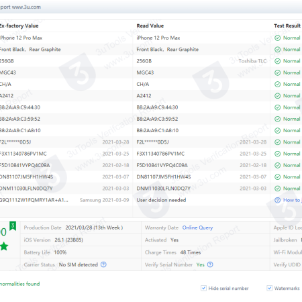The width and height of the screenshot is (302, 302).
Task: Select the Toshiba TLC text
Action: click(252, 61)
